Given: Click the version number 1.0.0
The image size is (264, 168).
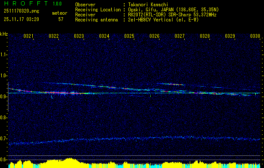Looking at the screenshot, I should 58,4.
